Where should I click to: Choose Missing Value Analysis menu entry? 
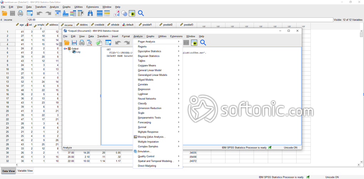(158, 137)
